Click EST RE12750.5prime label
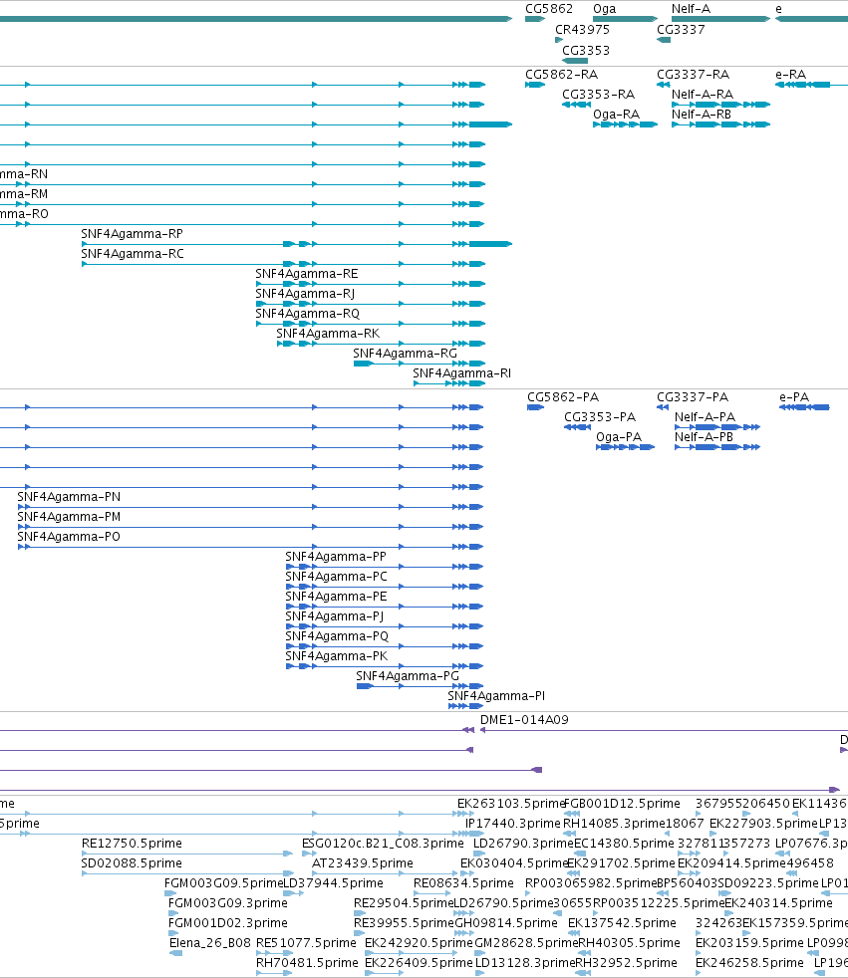848x978 pixels. pos(132,844)
